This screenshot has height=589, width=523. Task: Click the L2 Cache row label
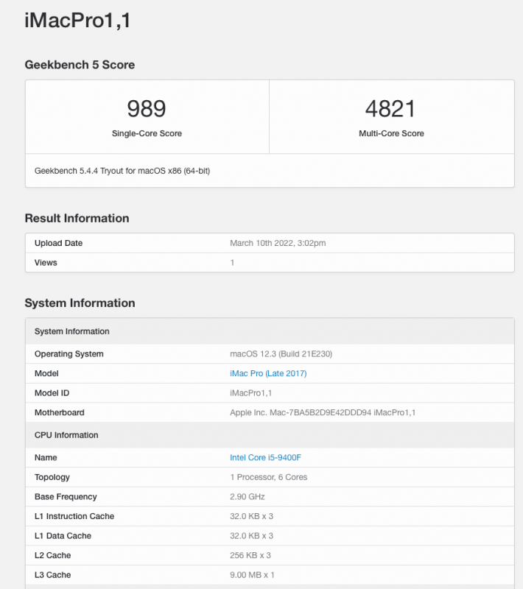52,555
